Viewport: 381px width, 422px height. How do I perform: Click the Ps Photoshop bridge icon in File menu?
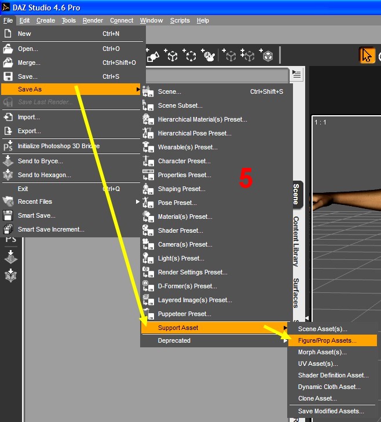coord(8,146)
